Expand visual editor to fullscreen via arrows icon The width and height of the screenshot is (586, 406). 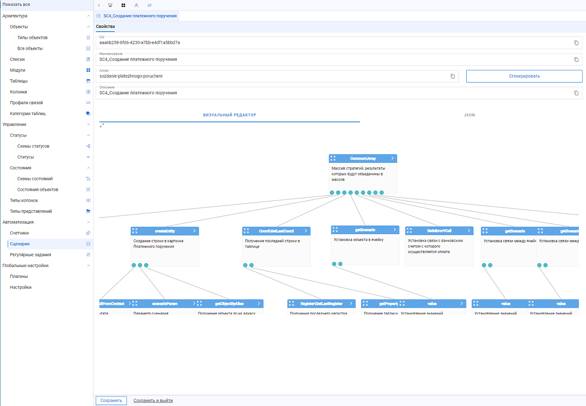pyautogui.click(x=102, y=125)
